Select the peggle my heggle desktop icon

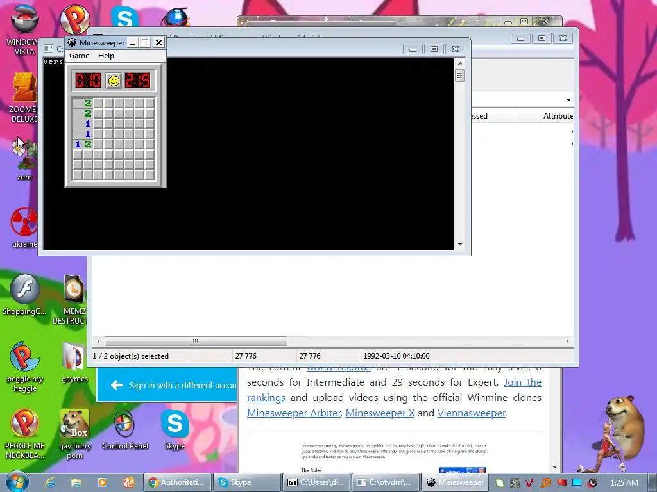(x=25, y=367)
